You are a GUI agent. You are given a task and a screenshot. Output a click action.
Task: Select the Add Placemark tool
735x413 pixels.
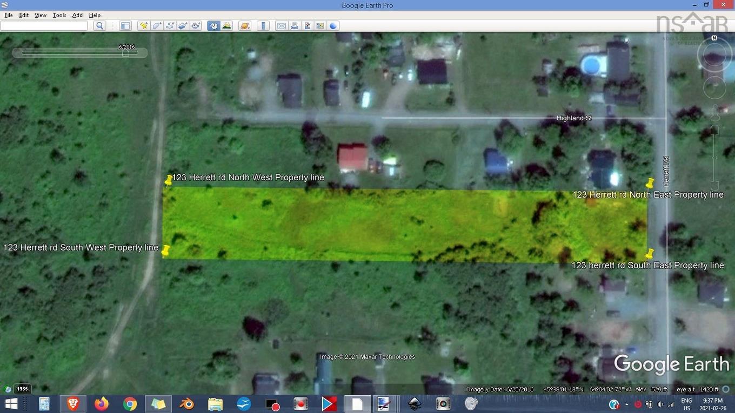coord(144,25)
